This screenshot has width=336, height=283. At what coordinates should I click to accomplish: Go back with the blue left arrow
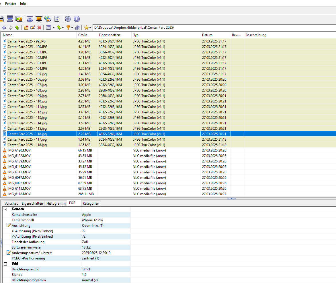click(x=4, y=28)
